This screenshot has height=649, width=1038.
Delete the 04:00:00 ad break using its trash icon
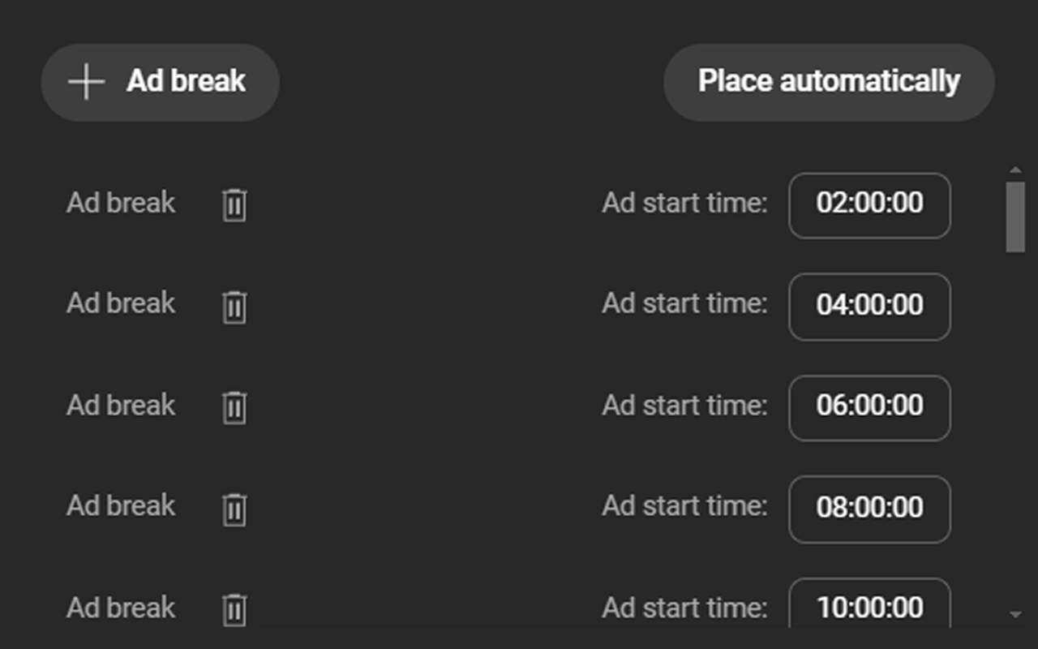[234, 307]
